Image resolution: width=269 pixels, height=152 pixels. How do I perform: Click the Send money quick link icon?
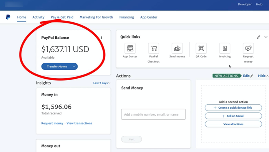[x=177, y=48]
